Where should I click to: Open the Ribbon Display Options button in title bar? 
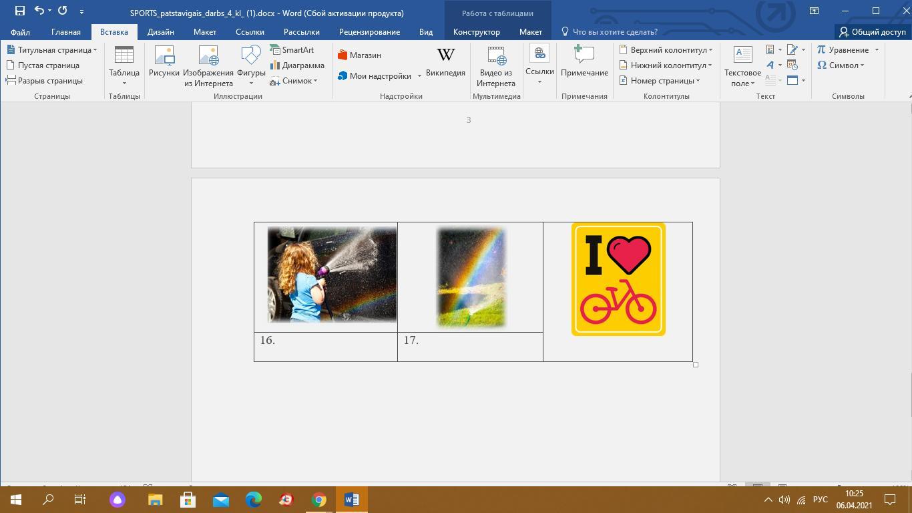(814, 11)
